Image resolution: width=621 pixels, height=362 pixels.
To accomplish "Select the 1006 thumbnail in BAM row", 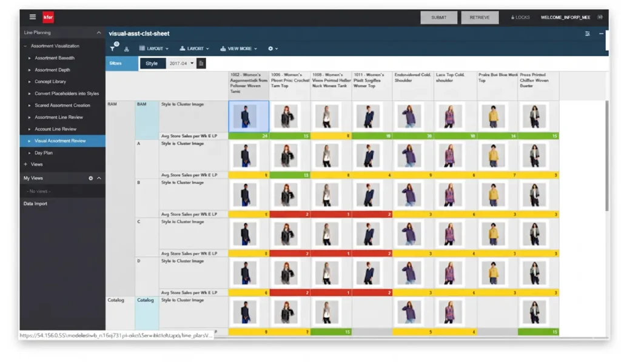I will click(286, 116).
